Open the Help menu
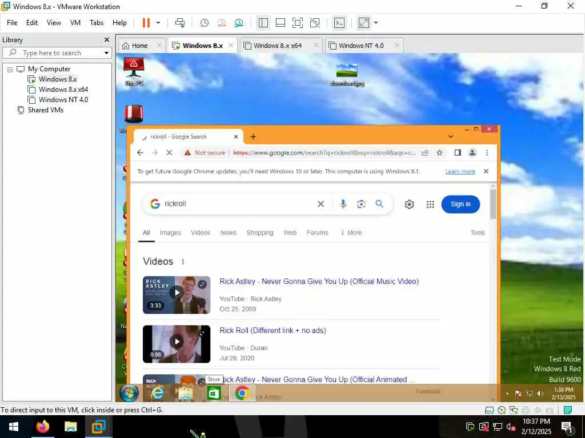 coord(119,23)
